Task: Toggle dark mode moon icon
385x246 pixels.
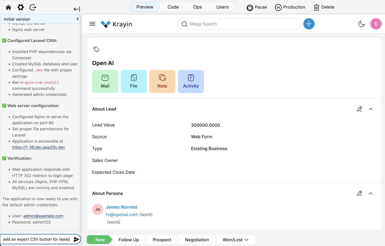Action: tap(362, 24)
